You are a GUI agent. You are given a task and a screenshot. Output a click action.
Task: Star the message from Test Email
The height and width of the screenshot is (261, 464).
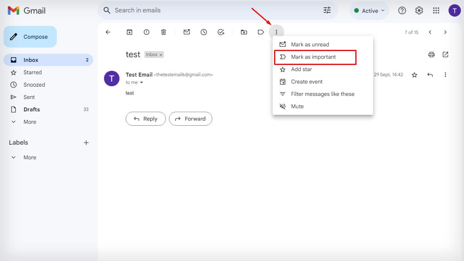[414, 75]
